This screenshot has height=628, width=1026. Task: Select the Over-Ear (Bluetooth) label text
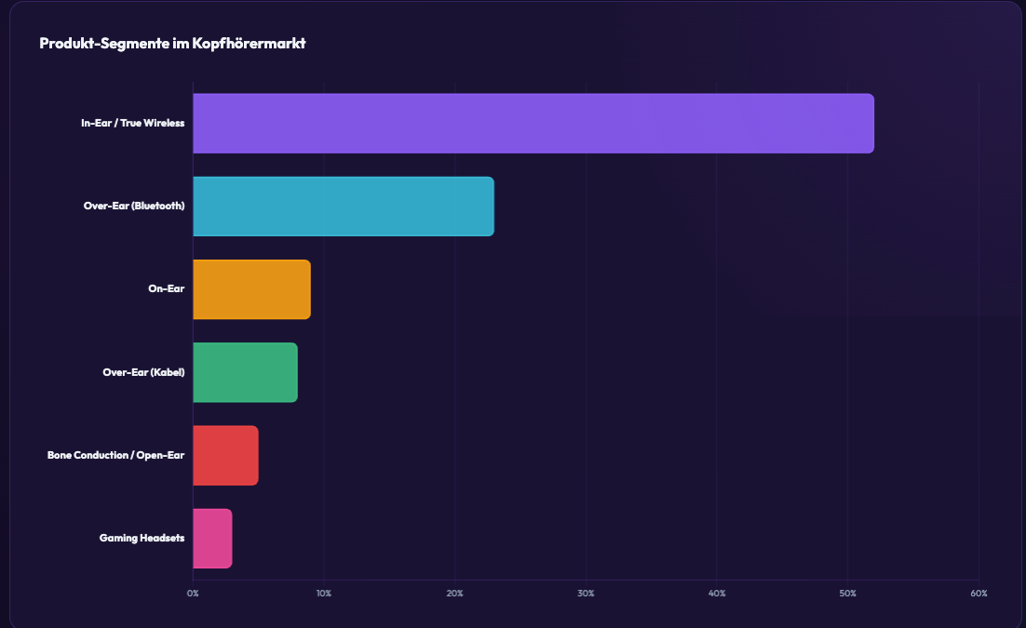point(134,206)
